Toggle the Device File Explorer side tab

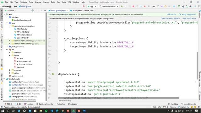(200, 79)
